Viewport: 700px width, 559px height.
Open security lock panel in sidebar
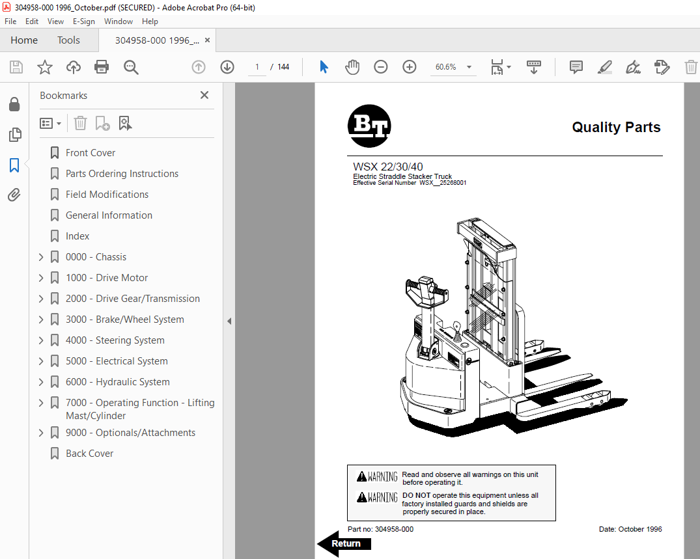(14, 104)
